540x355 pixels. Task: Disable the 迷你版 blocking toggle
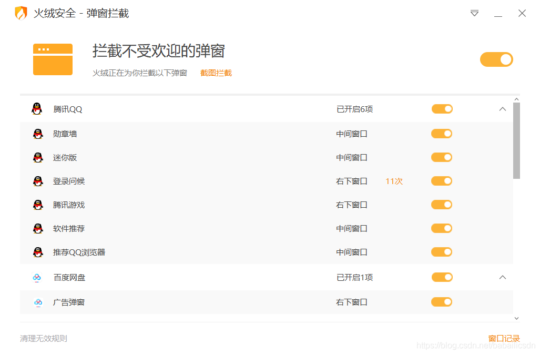click(442, 157)
